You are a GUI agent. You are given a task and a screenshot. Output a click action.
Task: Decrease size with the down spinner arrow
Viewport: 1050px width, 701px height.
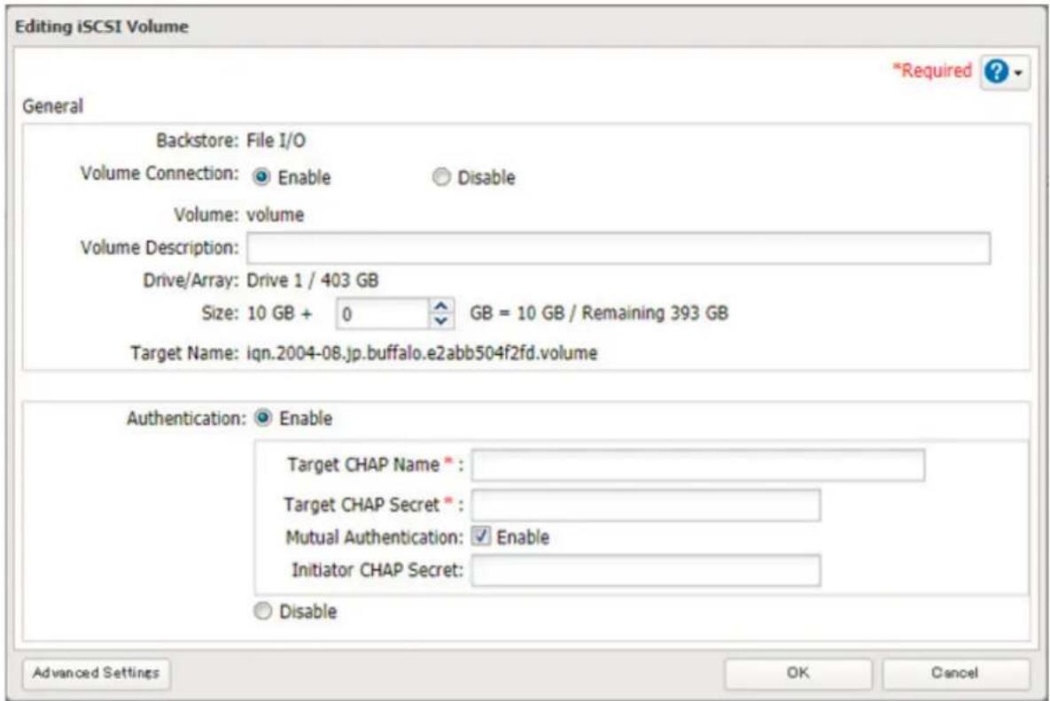[440, 321]
